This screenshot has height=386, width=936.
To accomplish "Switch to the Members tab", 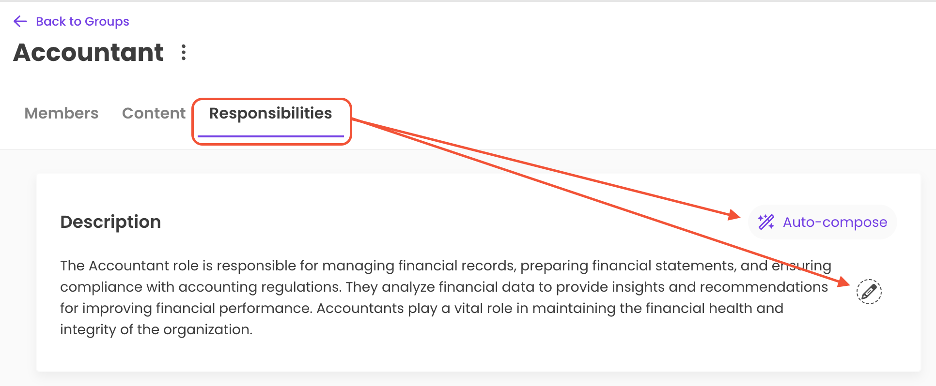I will [62, 113].
